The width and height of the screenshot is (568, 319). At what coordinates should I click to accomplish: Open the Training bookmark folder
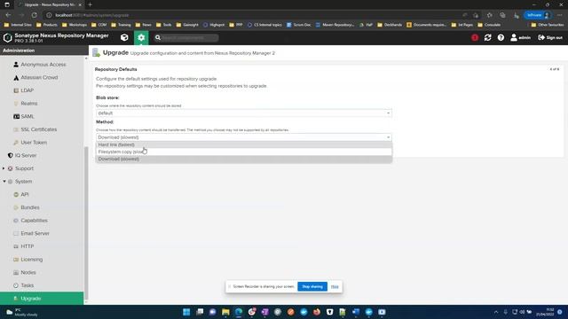[x=121, y=25]
